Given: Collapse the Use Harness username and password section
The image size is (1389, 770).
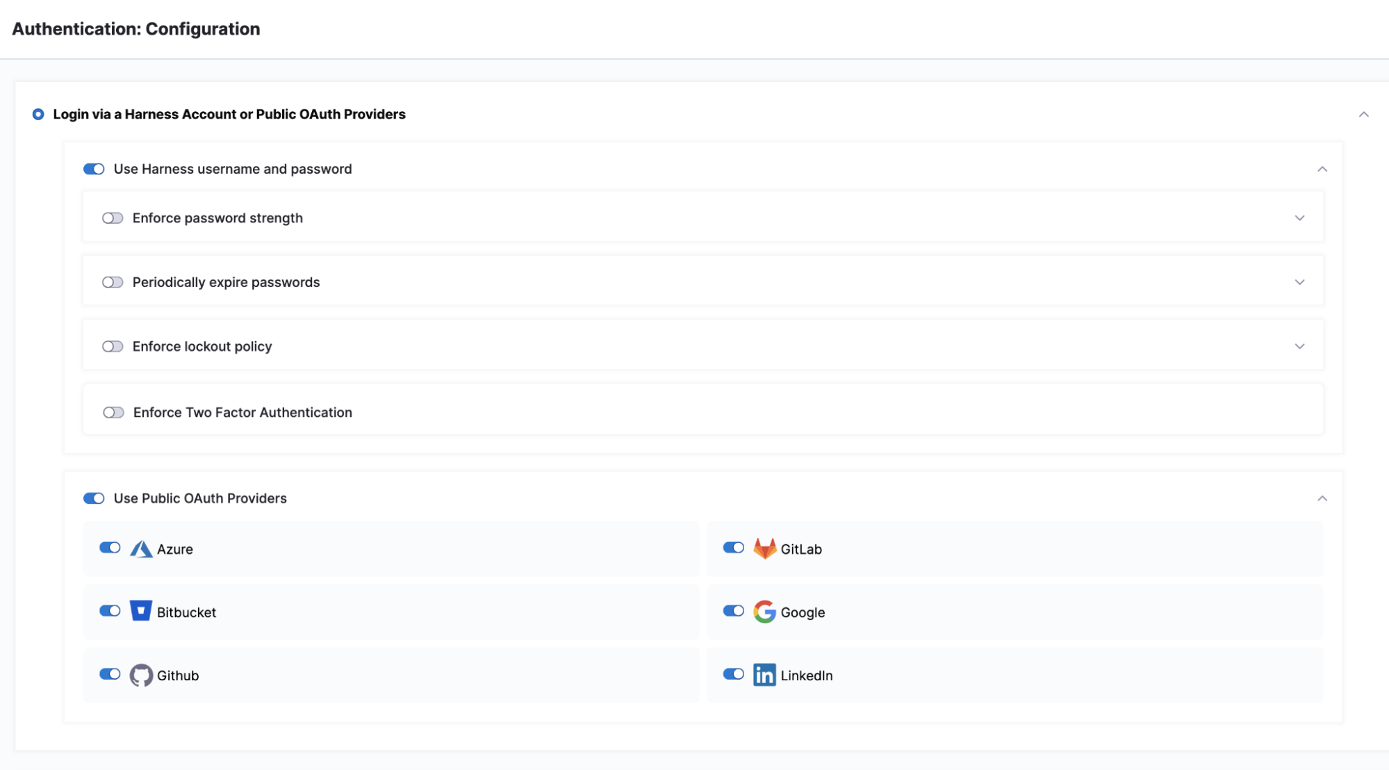Looking at the screenshot, I should click(1322, 168).
